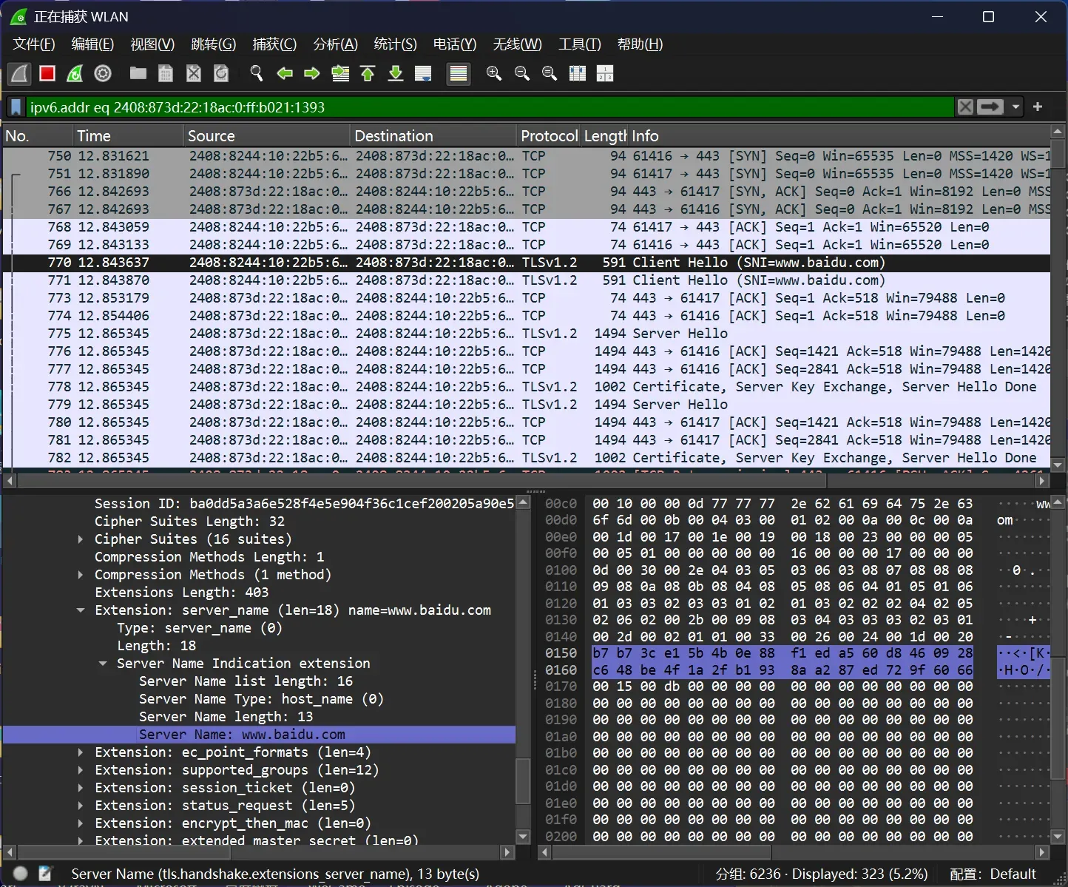Open the 分析(A) menu
Image resolution: width=1068 pixels, height=887 pixels.
[335, 44]
